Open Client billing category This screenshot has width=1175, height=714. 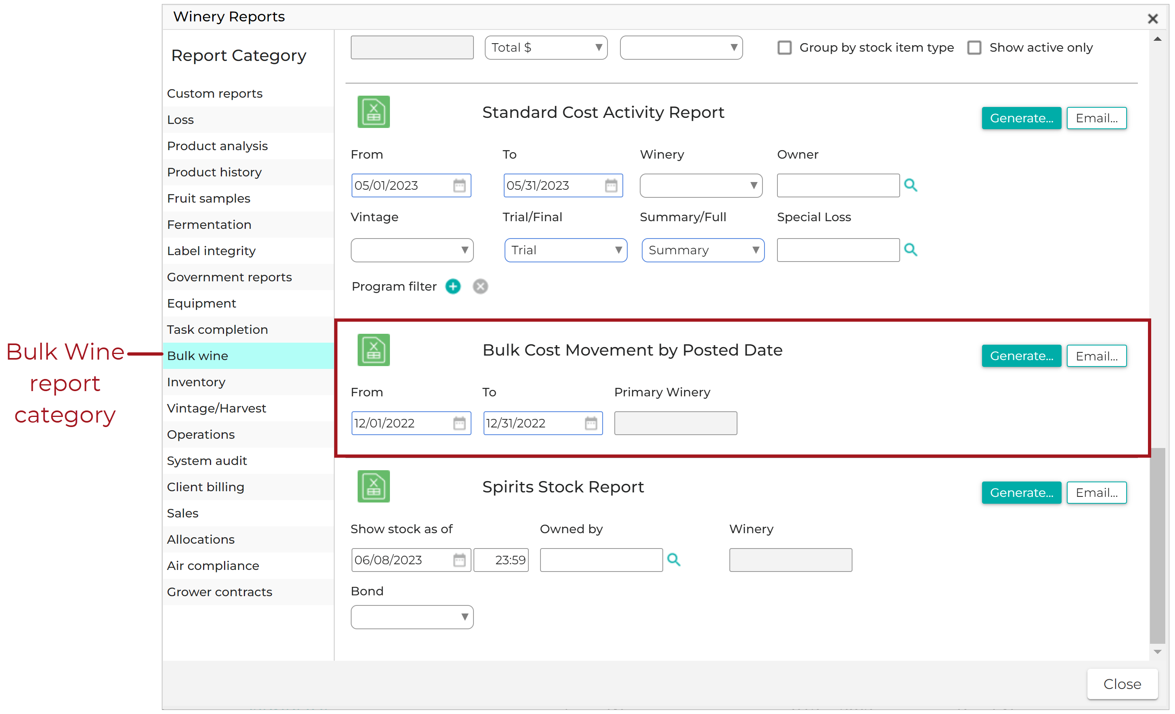point(248,487)
